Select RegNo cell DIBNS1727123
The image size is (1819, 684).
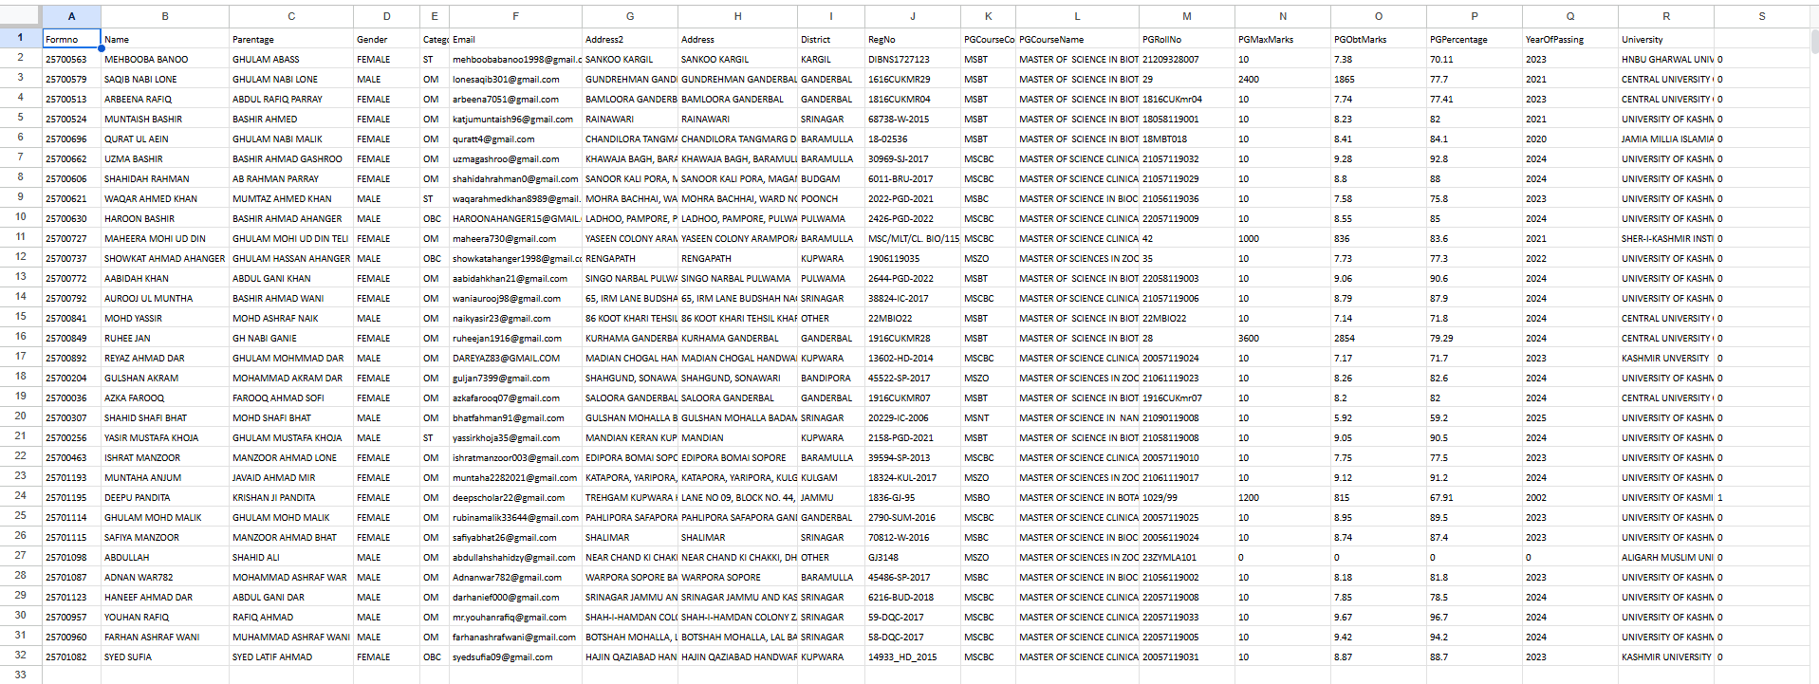click(x=912, y=59)
